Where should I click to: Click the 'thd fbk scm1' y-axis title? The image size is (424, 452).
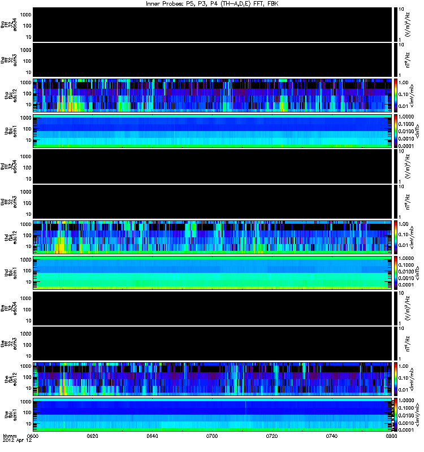pyautogui.click(x=11, y=273)
